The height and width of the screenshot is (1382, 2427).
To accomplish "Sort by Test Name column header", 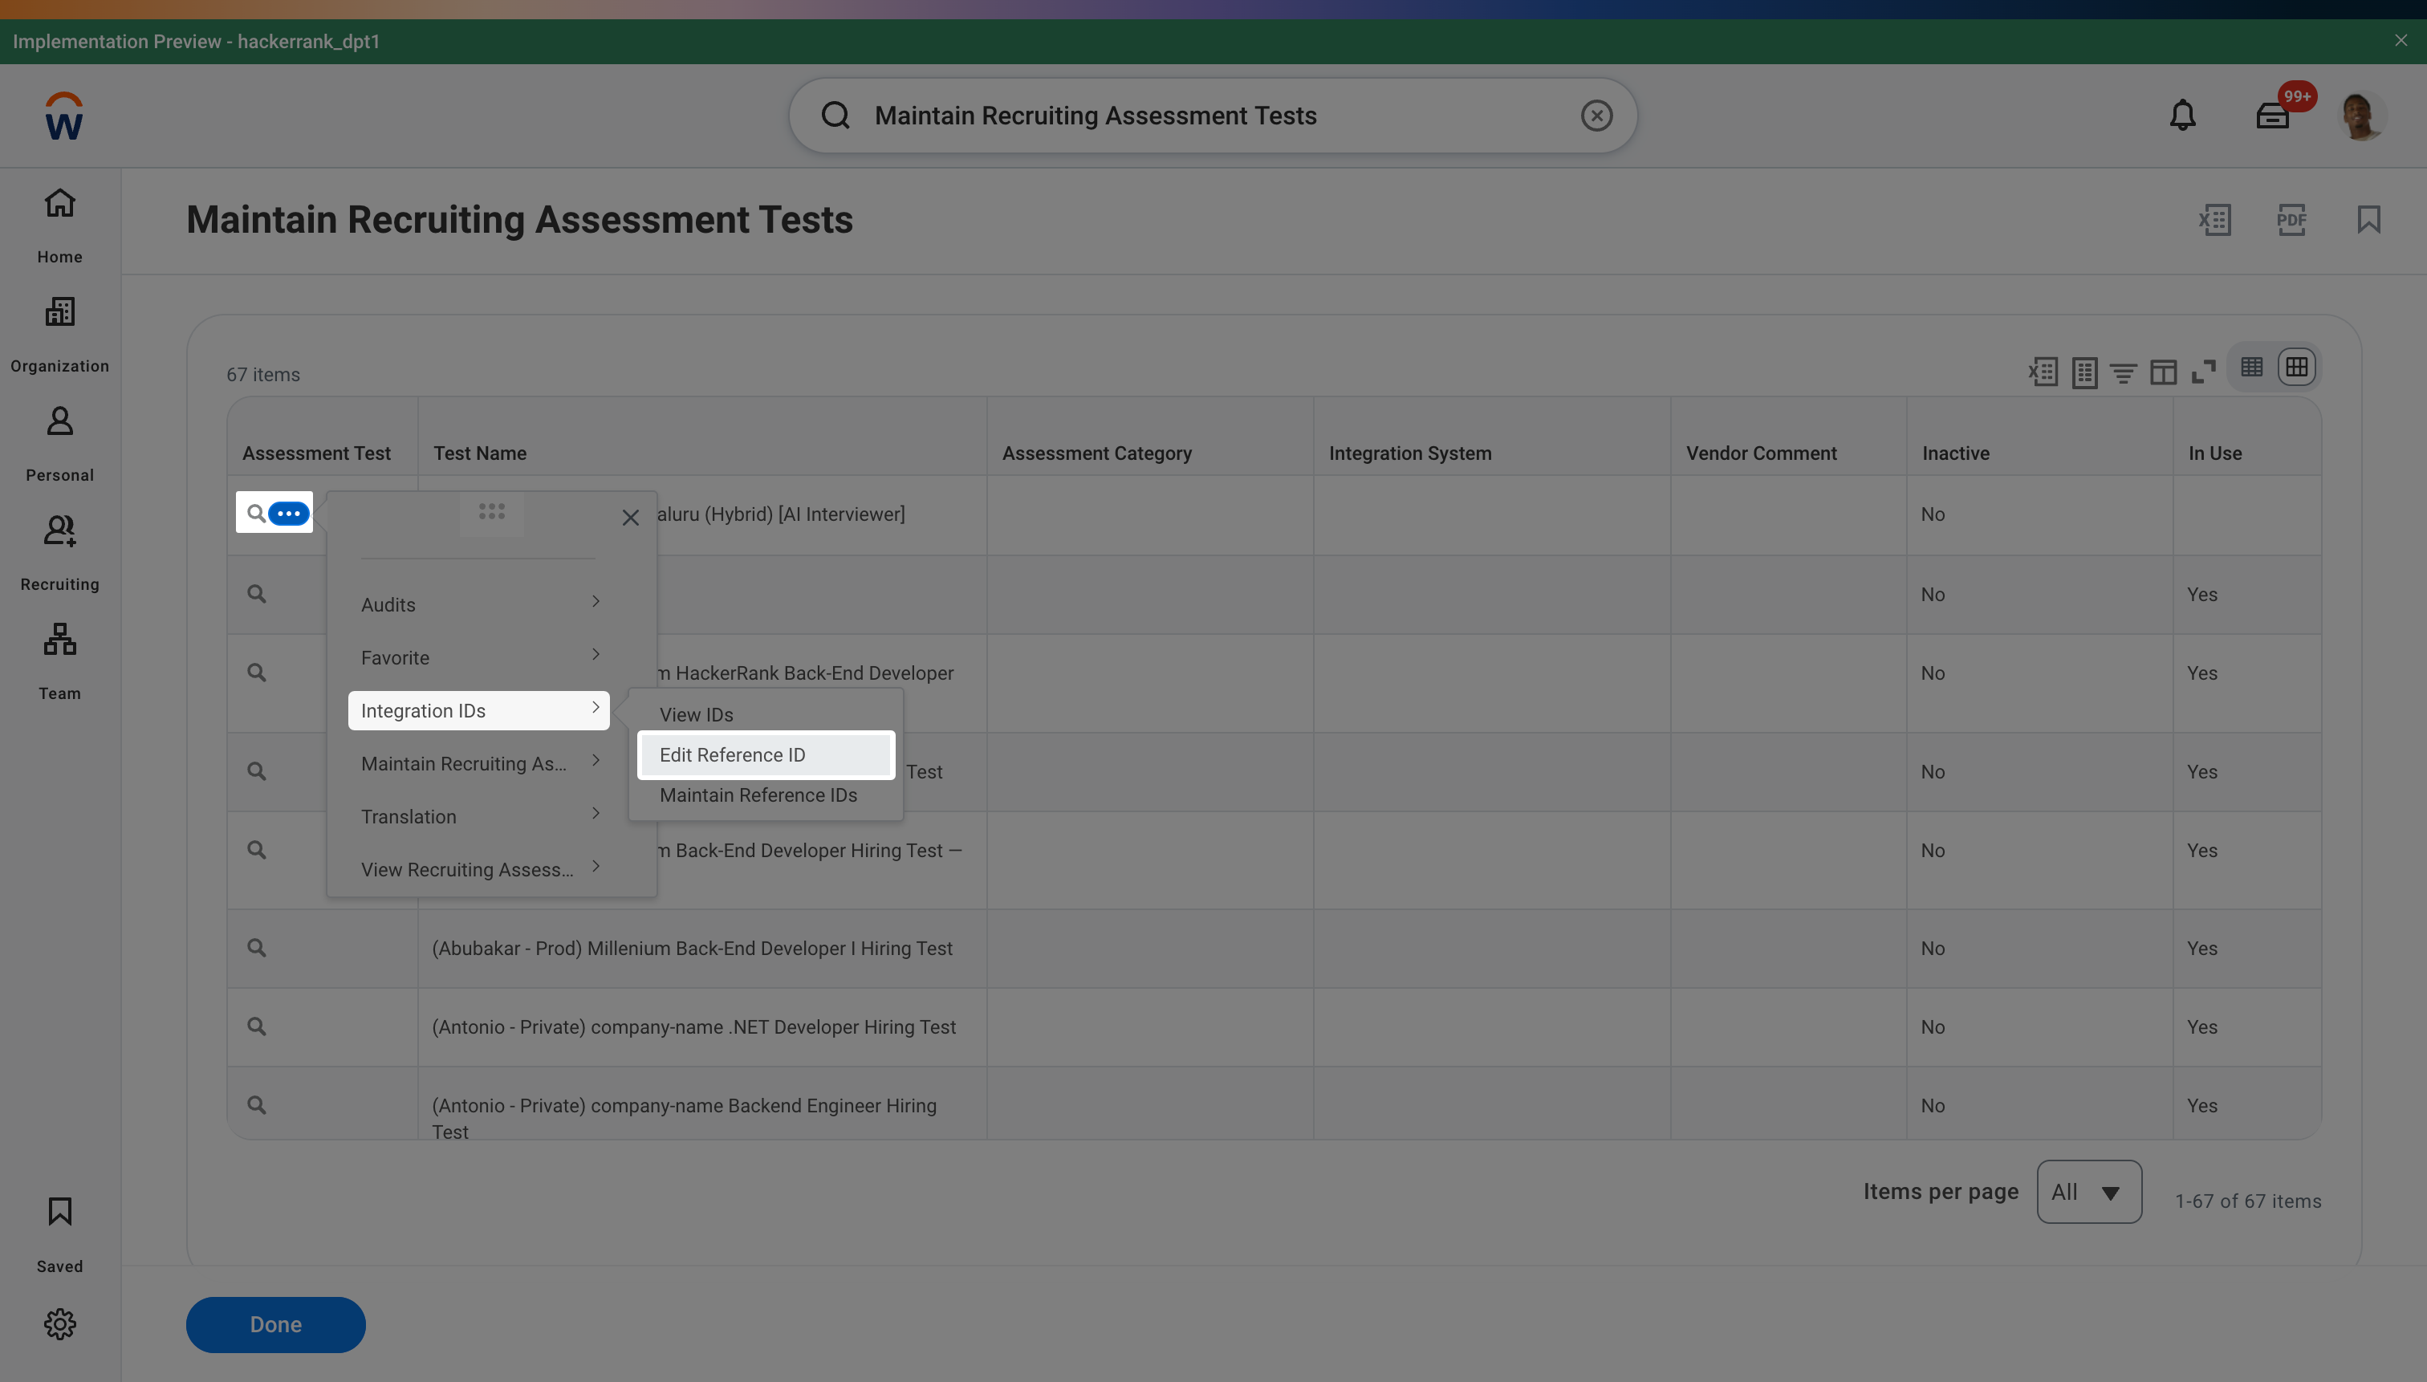I will coord(479,453).
